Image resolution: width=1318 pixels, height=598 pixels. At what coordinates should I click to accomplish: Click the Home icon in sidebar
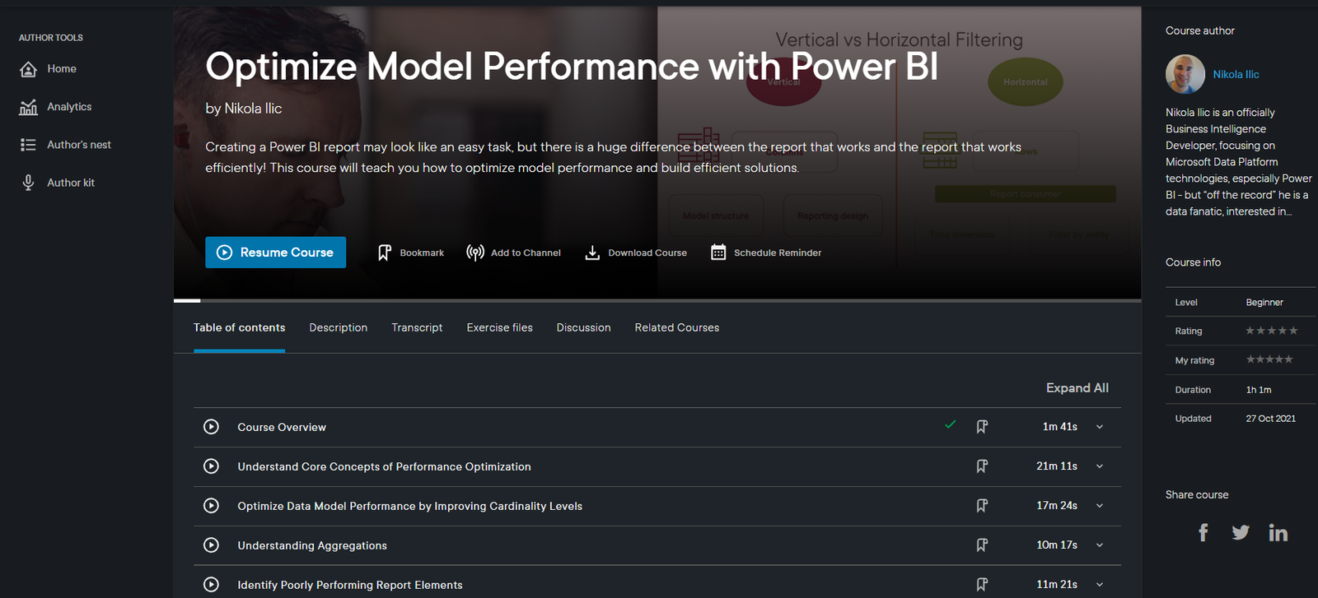tap(28, 69)
